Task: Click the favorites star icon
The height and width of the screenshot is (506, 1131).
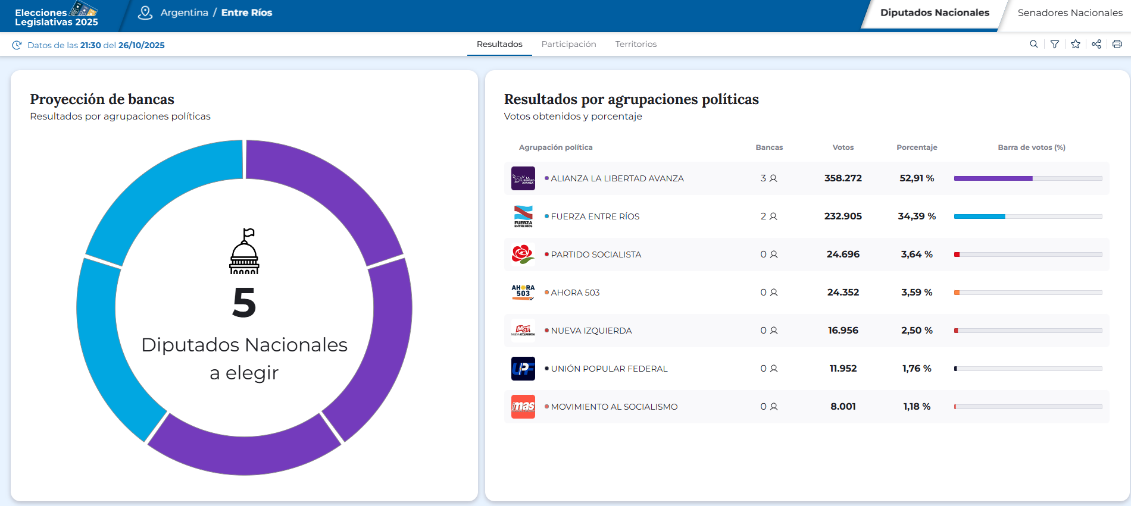Action: [1076, 44]
